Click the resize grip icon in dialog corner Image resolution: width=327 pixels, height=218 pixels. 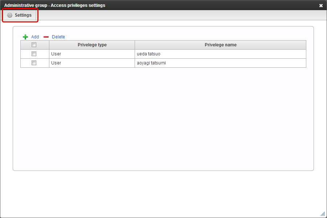click(x=323, y=214)
